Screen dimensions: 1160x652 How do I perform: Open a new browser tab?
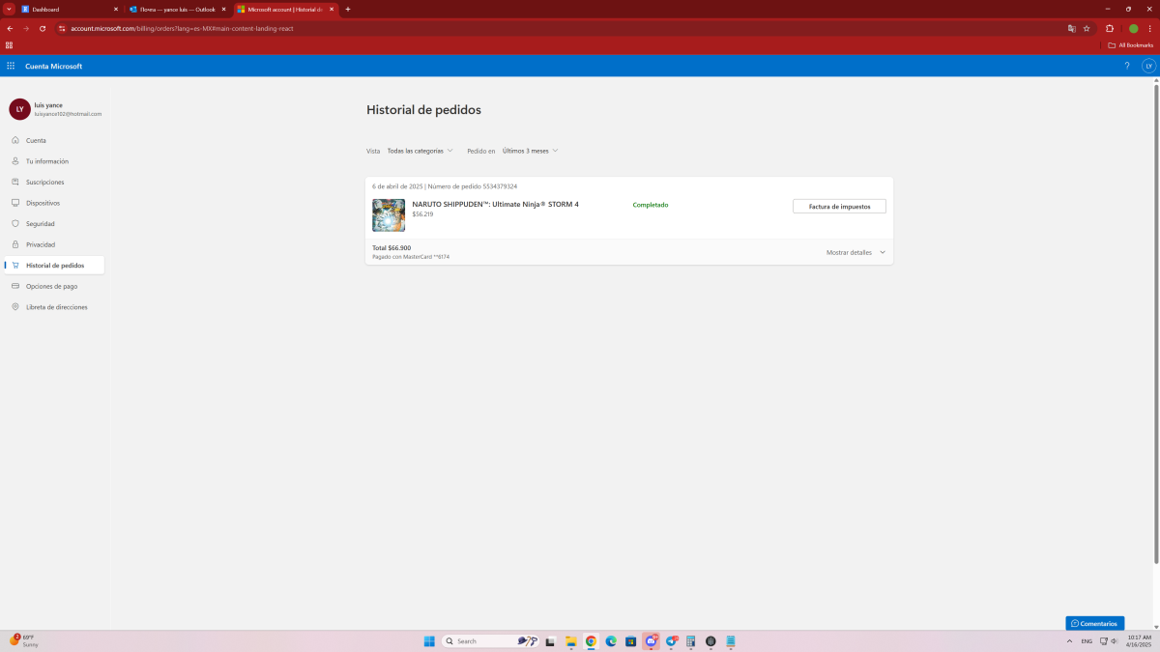coord(348,9)
